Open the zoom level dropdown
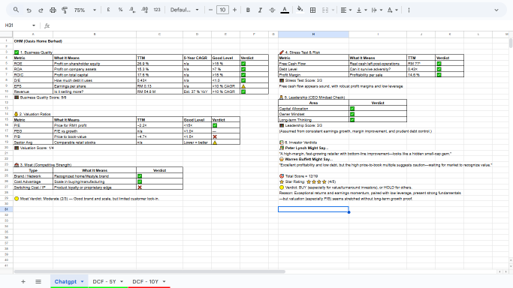The width and height of the screenshot is (513, 288). (85, 10)
